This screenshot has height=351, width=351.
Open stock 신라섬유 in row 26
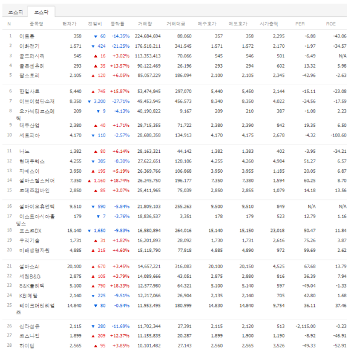29,326
